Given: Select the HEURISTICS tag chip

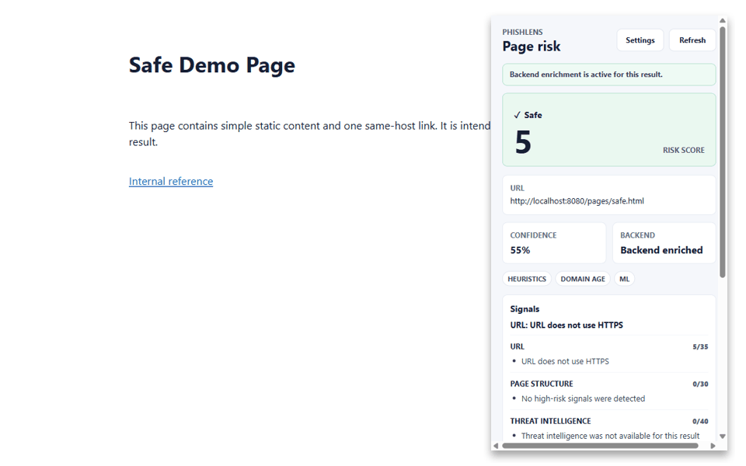Looking at the screenshot, I should pyautogui.click(x=527, y=279).
